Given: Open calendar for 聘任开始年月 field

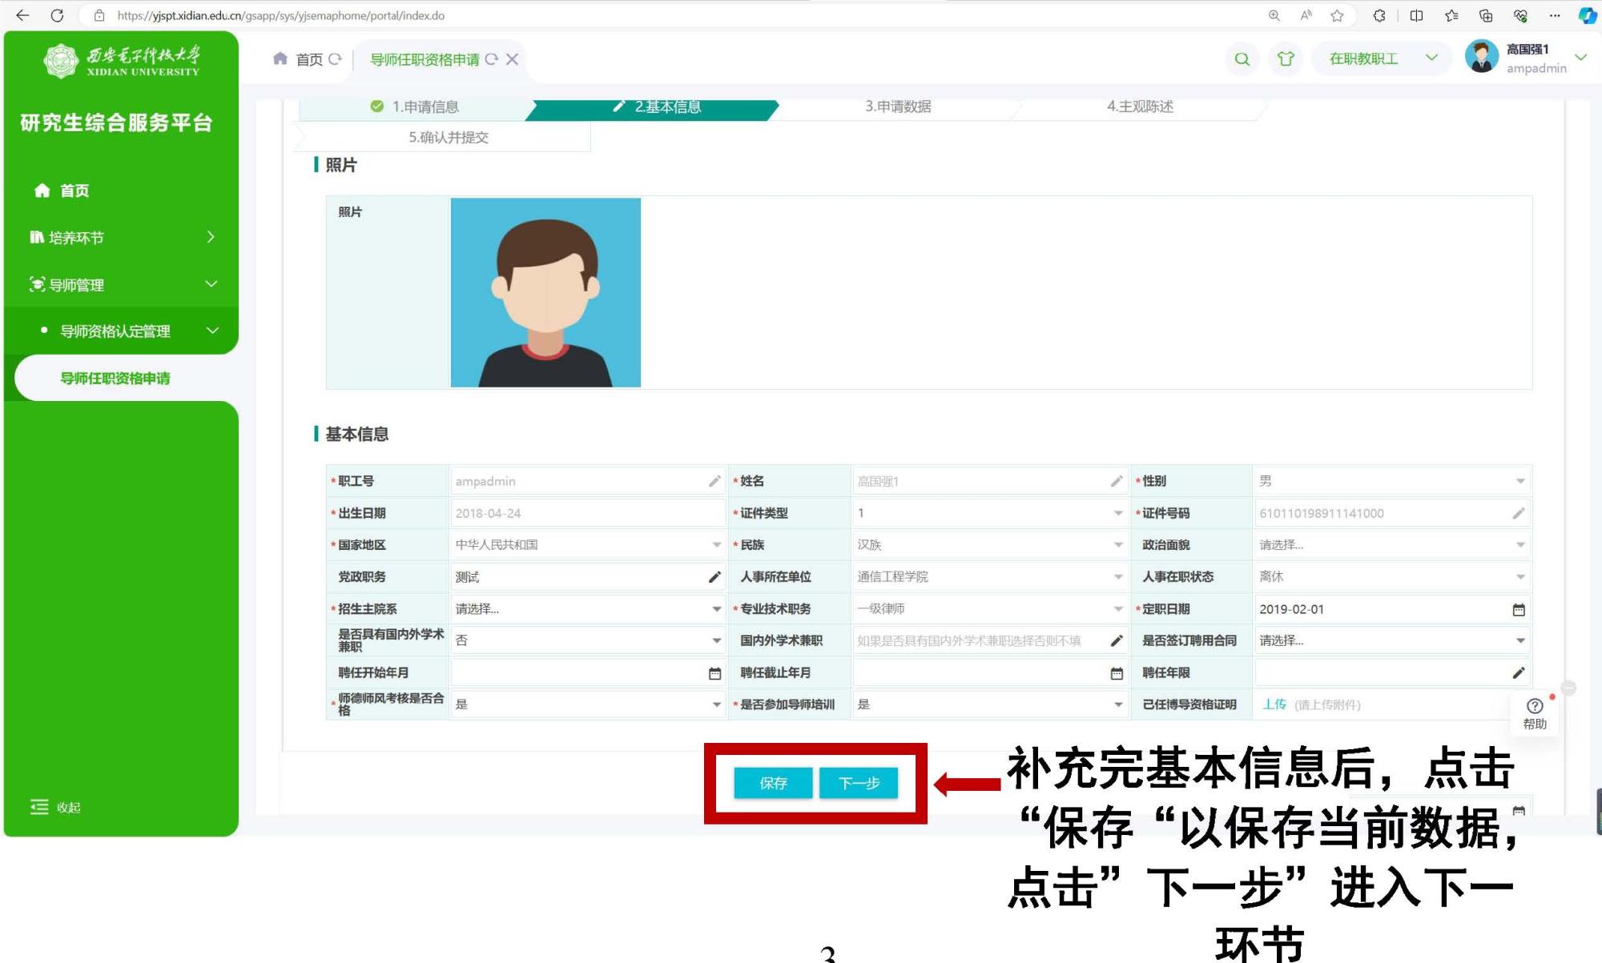Looking at the screenshot, I should pyautogui.click(x=714, y=674).
